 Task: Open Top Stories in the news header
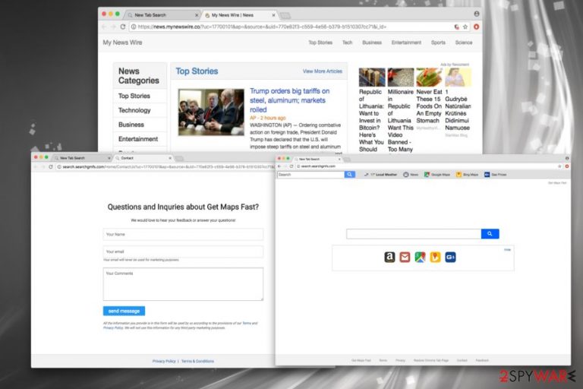point(320,43)
